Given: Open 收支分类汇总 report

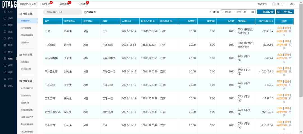Looking at the screenshot, I should pyautogui.click(x=27, y=88).
